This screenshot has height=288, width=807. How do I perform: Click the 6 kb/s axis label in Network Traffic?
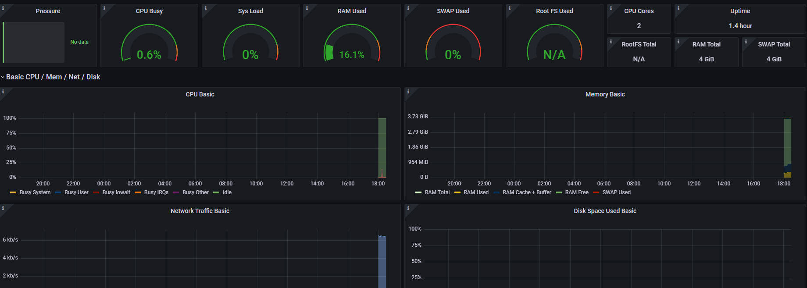click(x=11, y=240)
